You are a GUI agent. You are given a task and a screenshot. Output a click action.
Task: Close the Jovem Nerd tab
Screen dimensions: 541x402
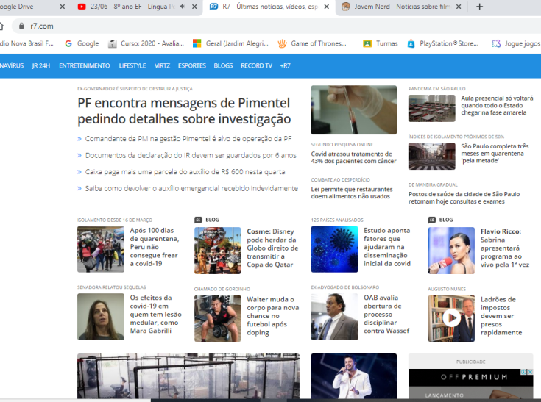click(459, 7)
